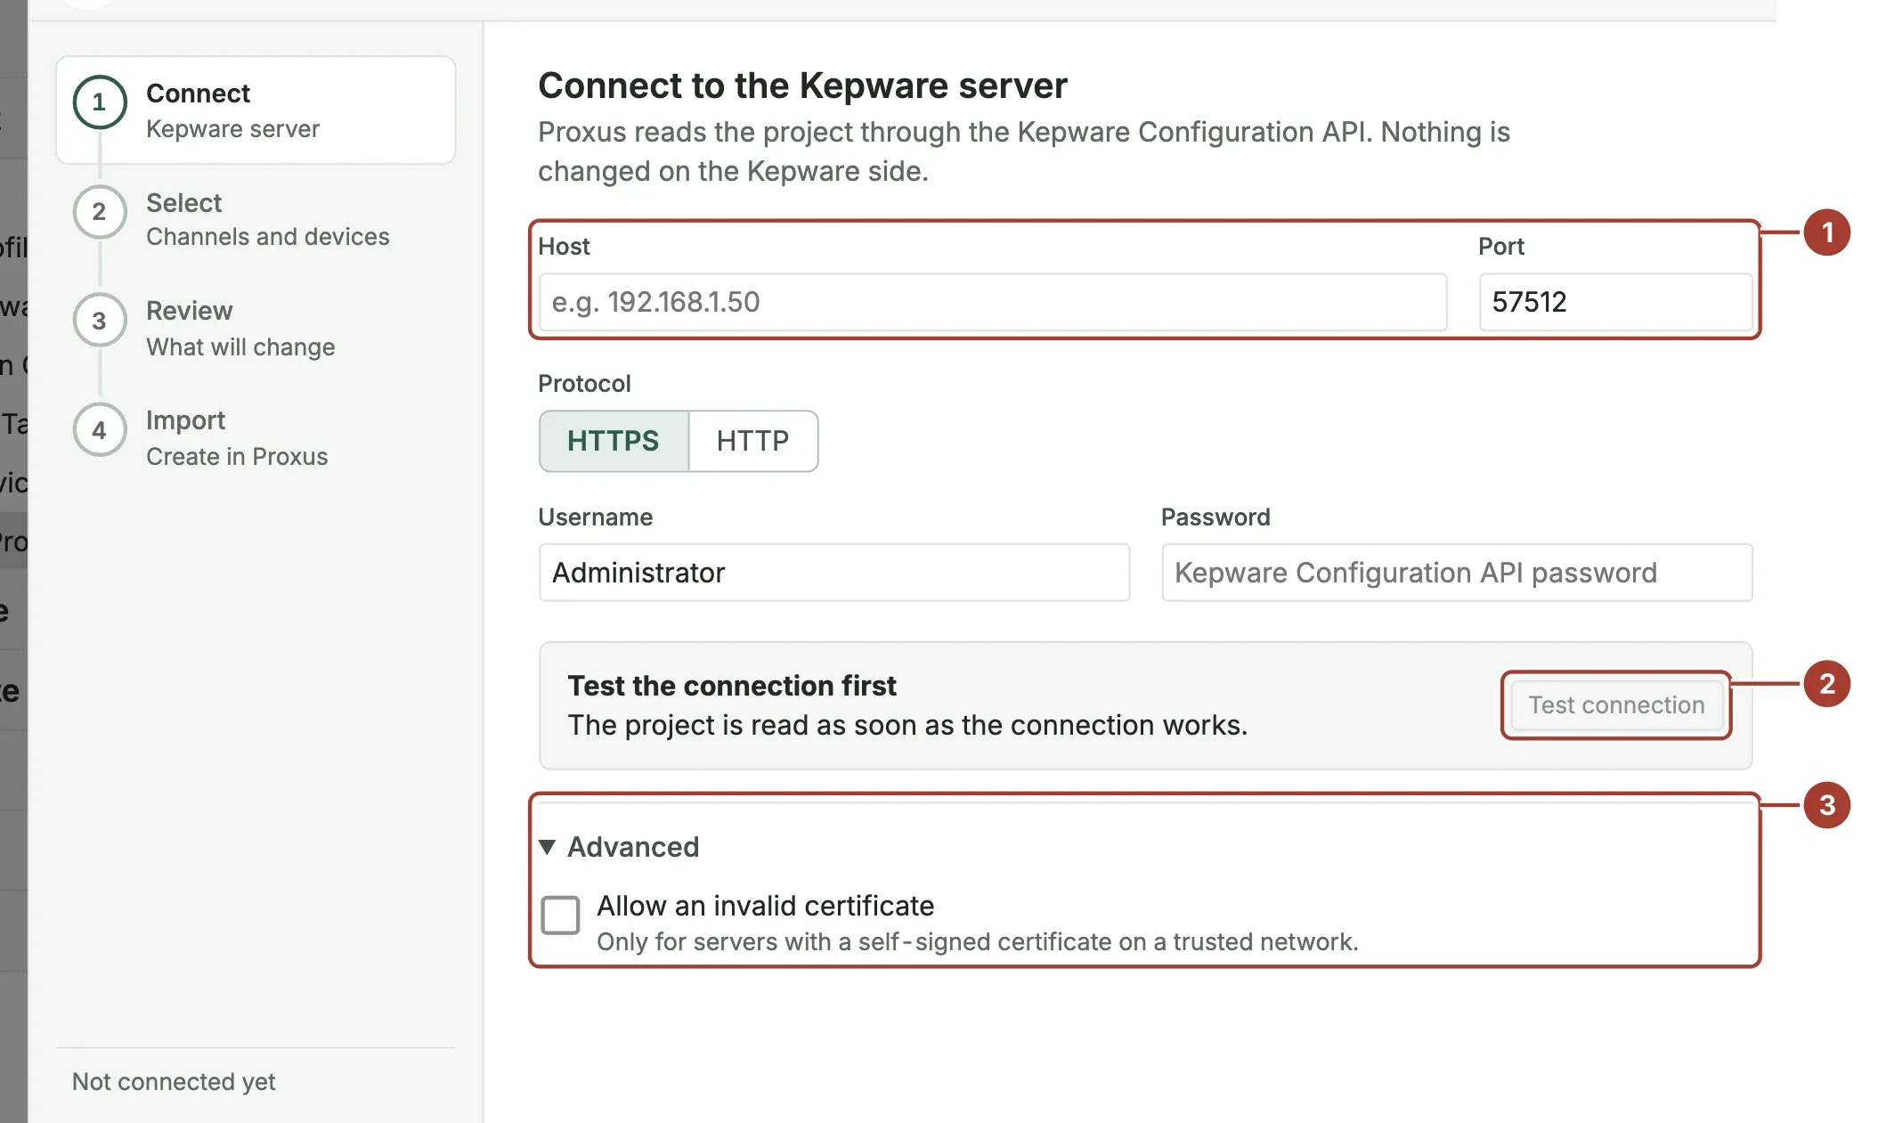Click the step 1 circle number icon

click(x=100, y=102)
